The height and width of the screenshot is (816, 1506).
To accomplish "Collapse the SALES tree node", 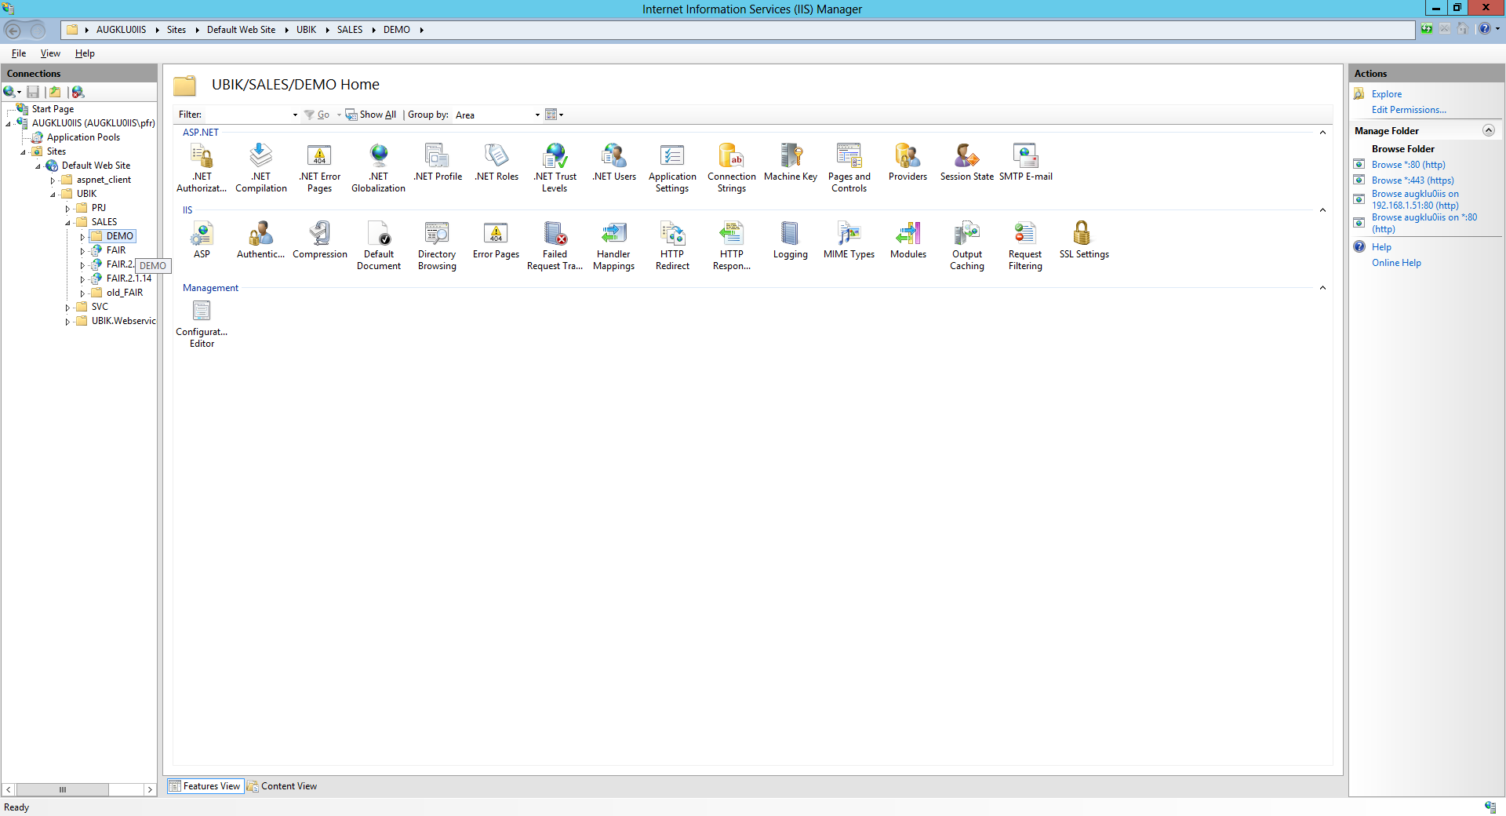I will (68, 223).
